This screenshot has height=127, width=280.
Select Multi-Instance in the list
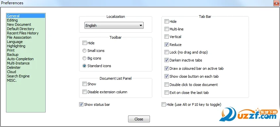(26, 63)
